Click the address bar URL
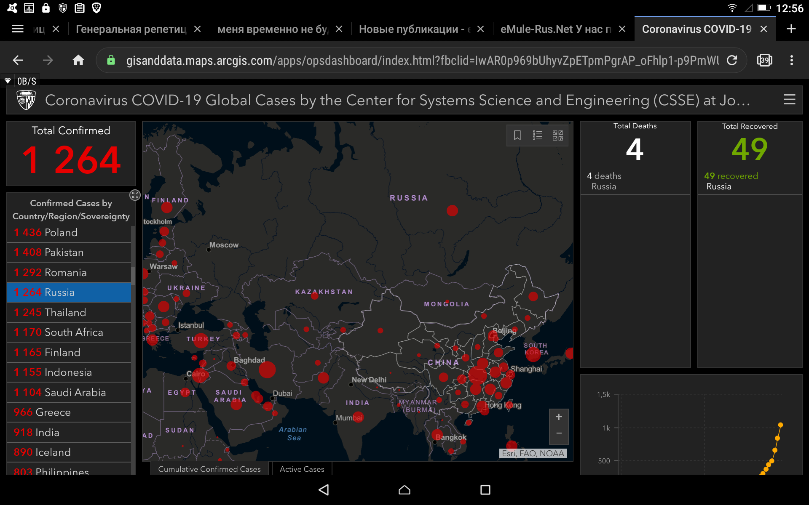 coord(423,61)
